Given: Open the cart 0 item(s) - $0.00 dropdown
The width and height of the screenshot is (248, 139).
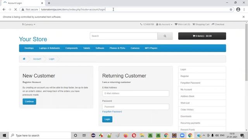Looking at the screenshot, I should [202, 36].
